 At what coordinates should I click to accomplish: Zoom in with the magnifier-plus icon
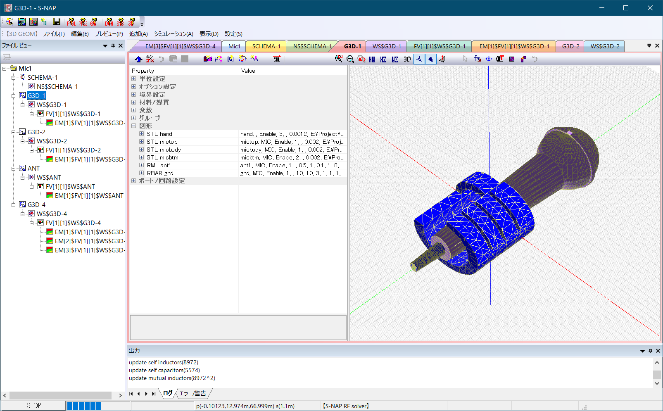pos(339,59)
